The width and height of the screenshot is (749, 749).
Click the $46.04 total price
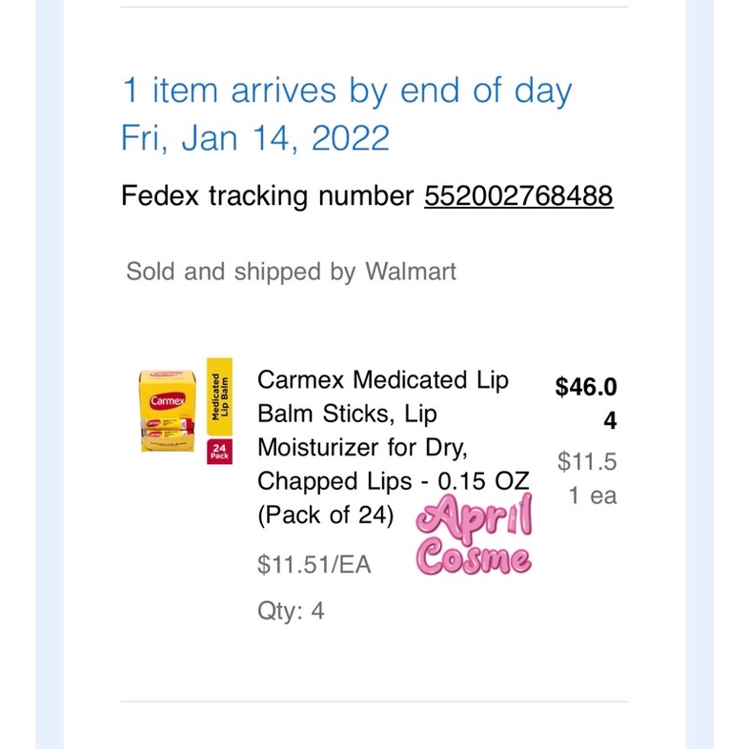coord(586,402)
